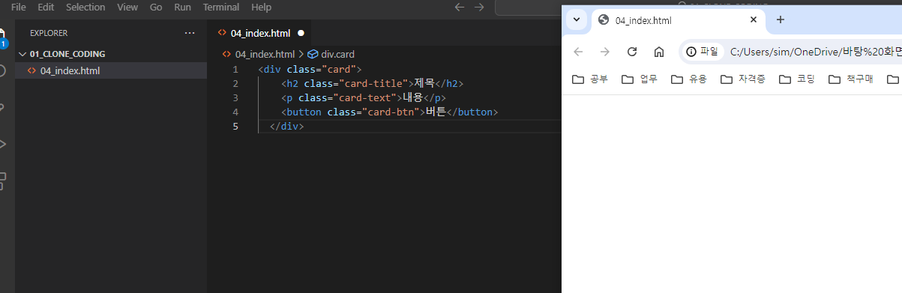Click the site info 파일 icon in address bar
Viewport: 902px width, 293px height.
coord(703,52)
